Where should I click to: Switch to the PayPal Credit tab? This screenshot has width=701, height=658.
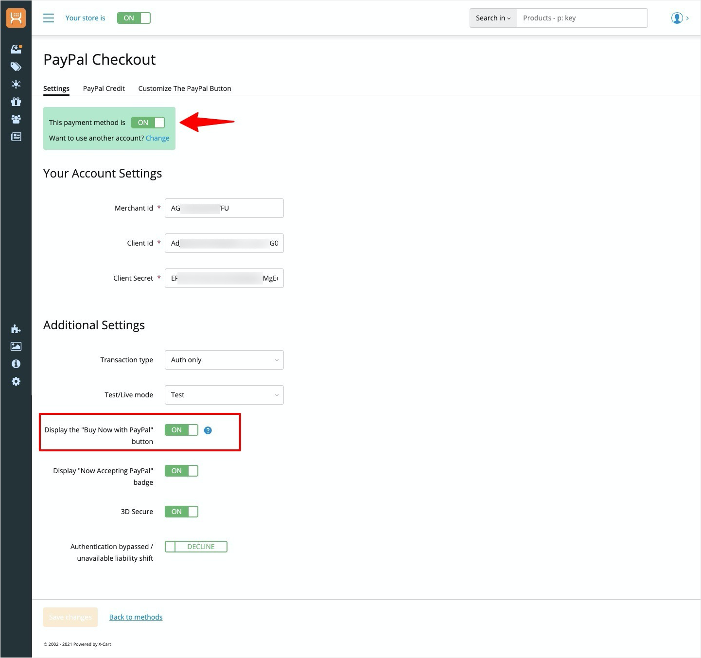click(x=104, y=89)
